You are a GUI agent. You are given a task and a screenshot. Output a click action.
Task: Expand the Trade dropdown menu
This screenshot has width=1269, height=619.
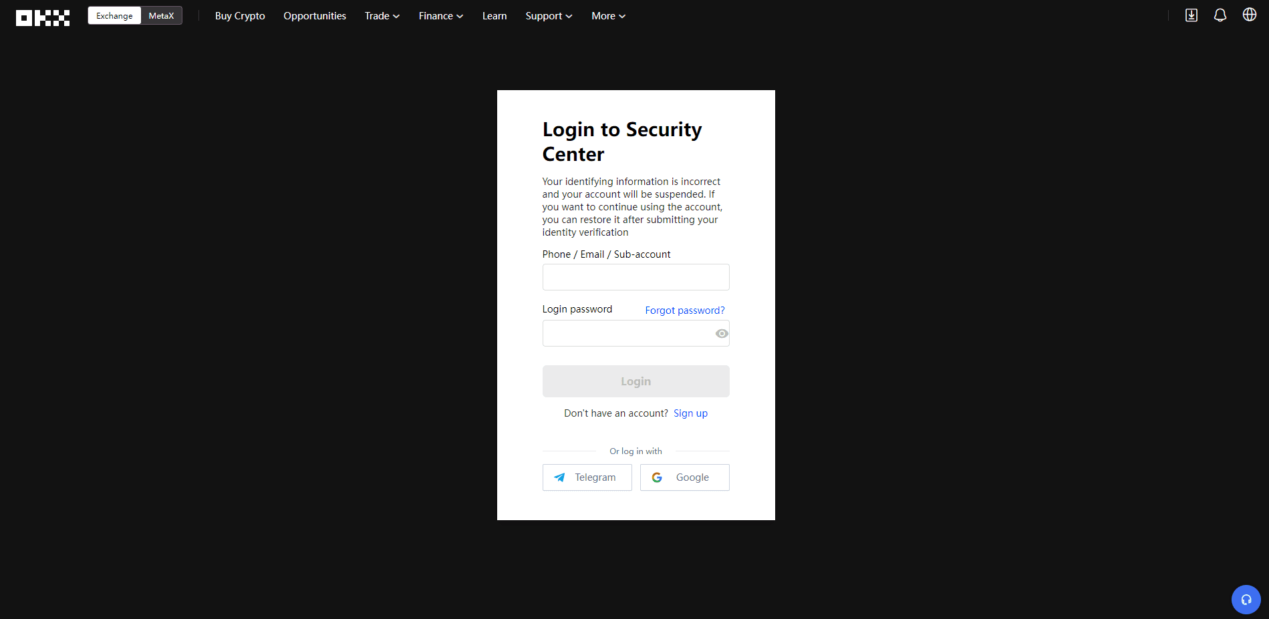point(382,16)
